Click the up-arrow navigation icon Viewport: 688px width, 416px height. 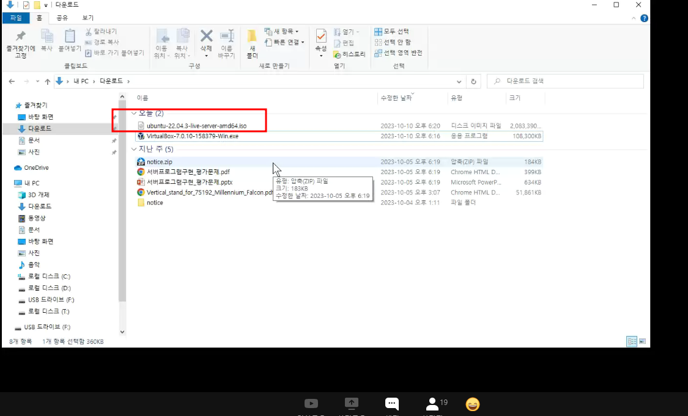tap(47, 81)
